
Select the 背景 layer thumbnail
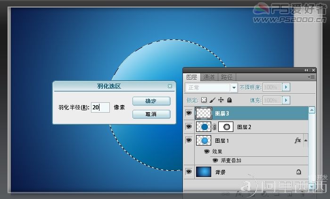tap(204, 172)
